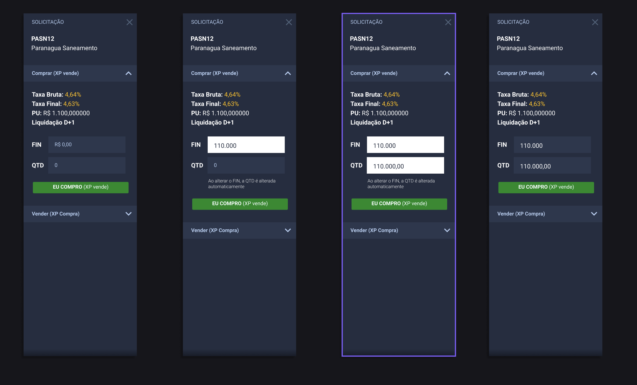The image size is (637, 385).
Task: Collapse Comprar section chevron in second panel
Action: (x=288, y=73)
